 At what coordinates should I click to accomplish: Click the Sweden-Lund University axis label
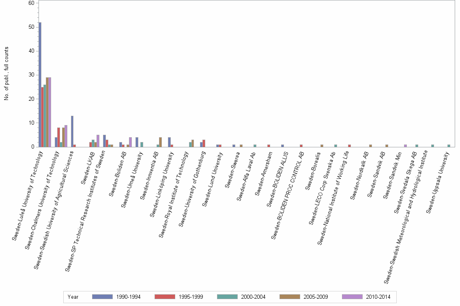click(x=213, y=179)
